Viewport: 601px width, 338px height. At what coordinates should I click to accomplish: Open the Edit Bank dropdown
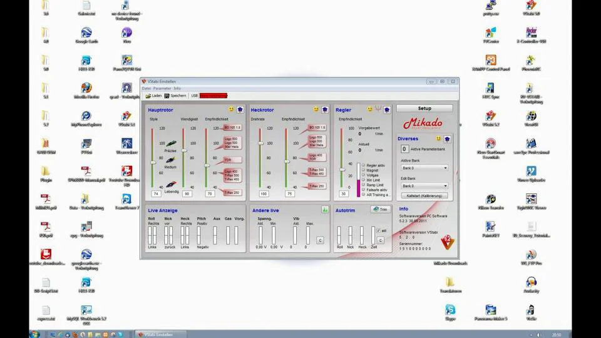(424, 186)
